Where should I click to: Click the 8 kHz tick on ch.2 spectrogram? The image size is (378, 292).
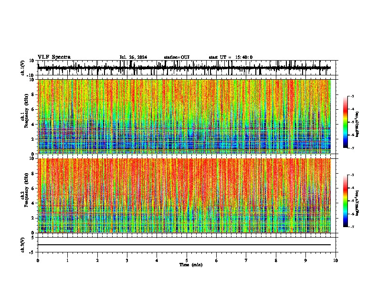(33, 174)
